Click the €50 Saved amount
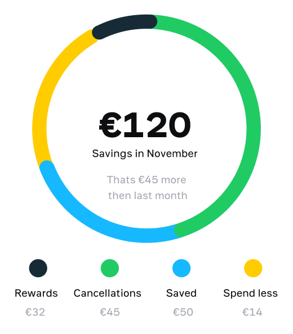 (x=183, y=312)
